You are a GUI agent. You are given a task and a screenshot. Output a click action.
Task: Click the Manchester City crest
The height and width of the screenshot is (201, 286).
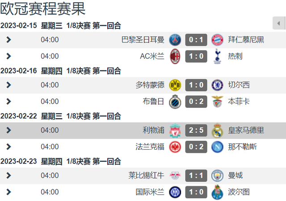pos(217,176)
